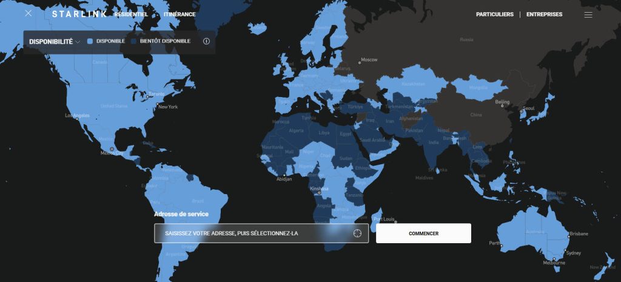The image size is (621, 282).
Task: Use the locate-me crosshair icon in address field
Action: 357,233
